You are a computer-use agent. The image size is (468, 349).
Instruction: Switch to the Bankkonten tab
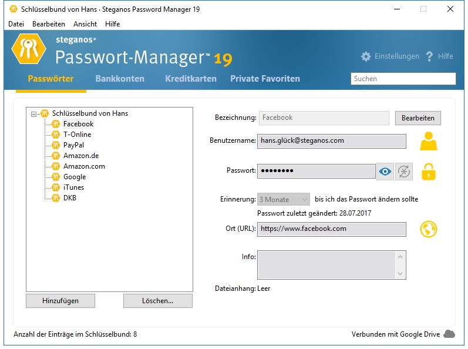point(120,79)
